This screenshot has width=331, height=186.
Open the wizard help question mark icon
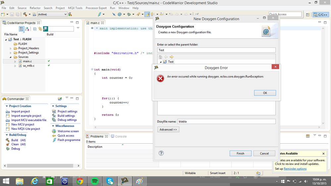[161, 153]
